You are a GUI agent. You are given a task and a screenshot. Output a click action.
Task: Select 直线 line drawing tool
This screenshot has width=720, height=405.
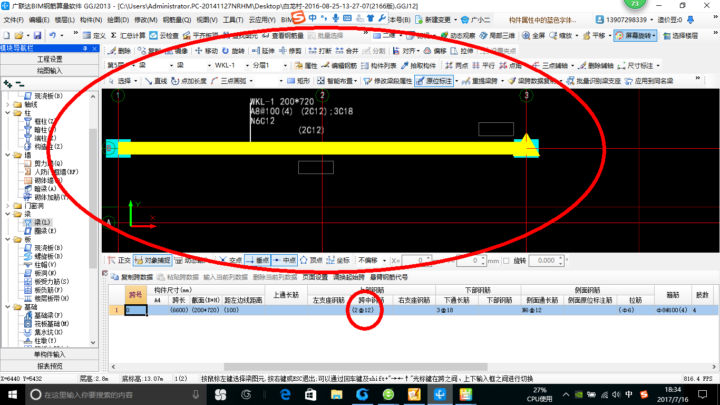point(156,81)
